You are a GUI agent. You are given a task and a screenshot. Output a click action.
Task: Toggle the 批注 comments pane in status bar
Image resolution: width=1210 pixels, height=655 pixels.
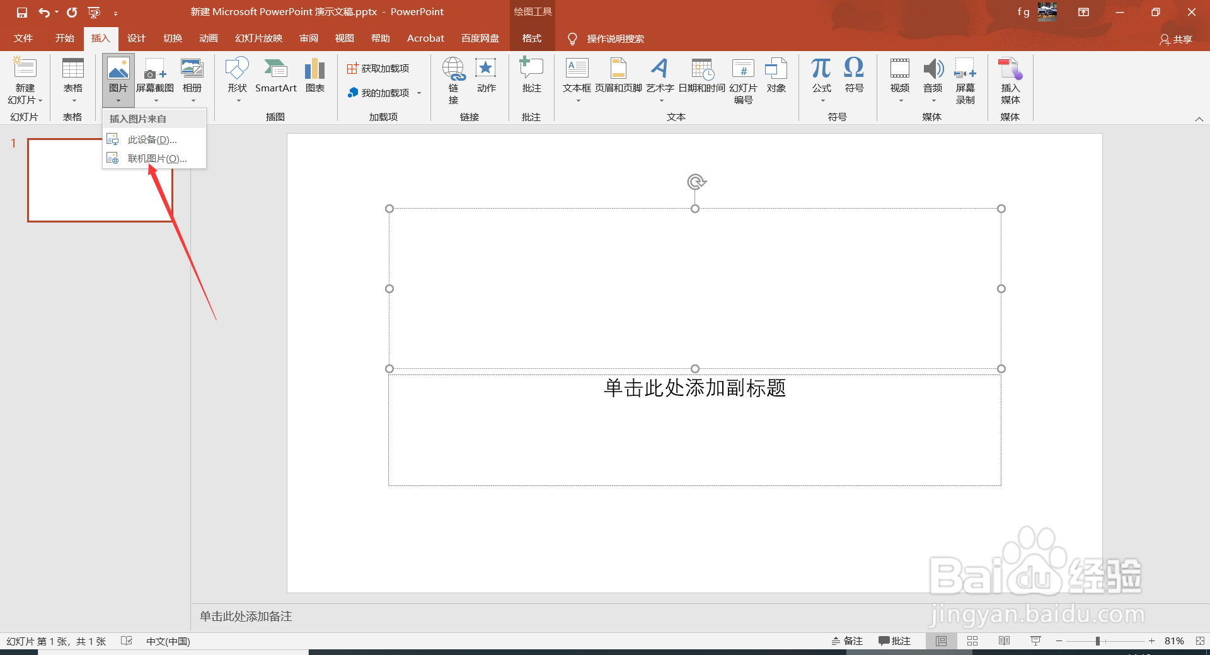point(895,641)
